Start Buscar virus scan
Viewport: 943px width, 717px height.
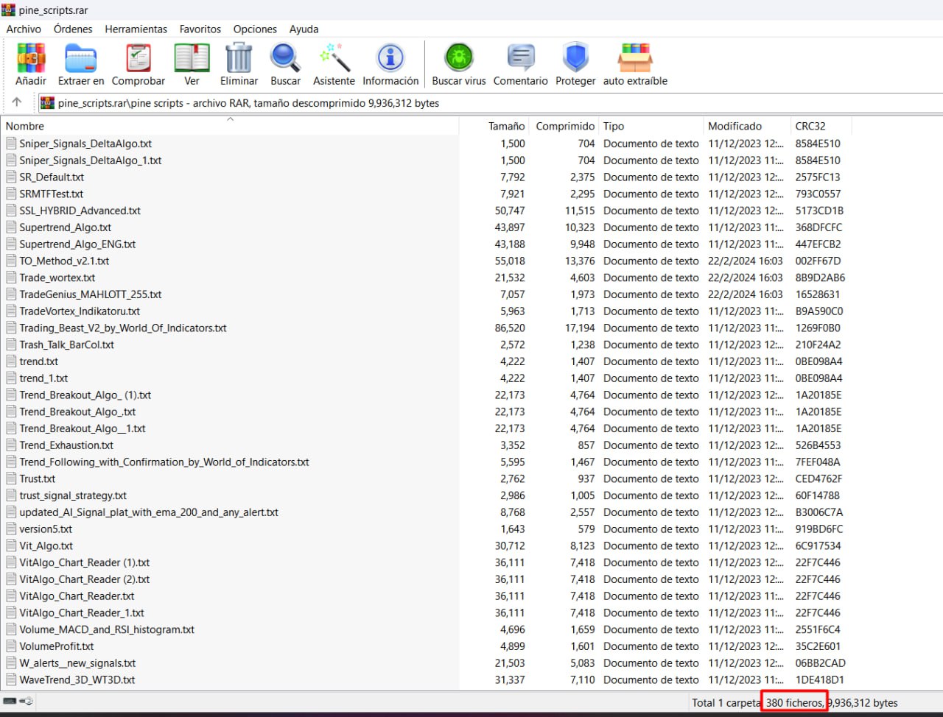coord(459,64)
